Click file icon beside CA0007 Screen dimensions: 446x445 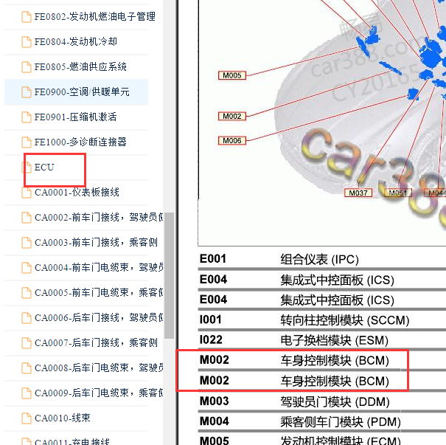pos(27,342)
